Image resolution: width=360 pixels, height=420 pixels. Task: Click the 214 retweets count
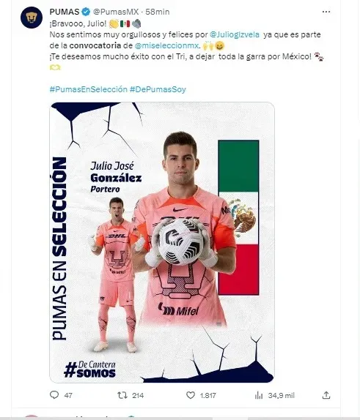138,395
